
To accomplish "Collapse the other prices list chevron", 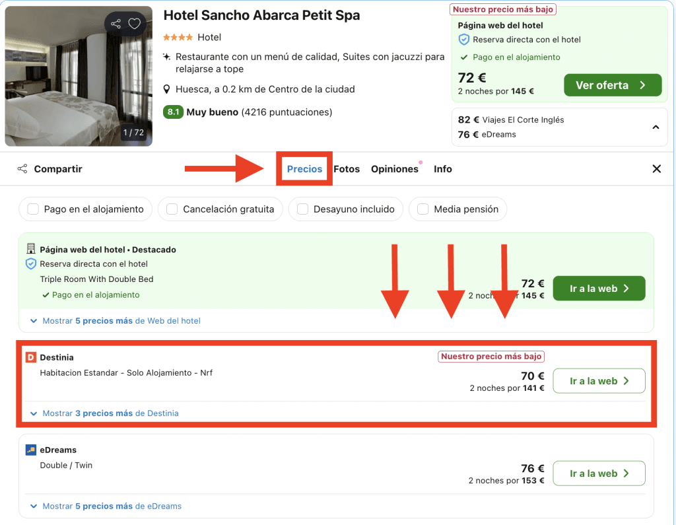I will [656, 127].
